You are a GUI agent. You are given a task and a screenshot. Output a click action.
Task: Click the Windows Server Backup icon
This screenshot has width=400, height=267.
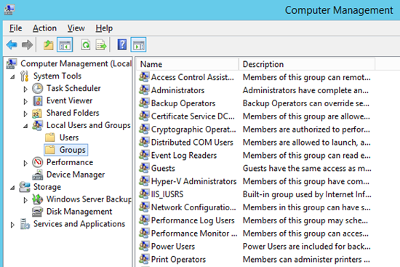click(38, 199)
